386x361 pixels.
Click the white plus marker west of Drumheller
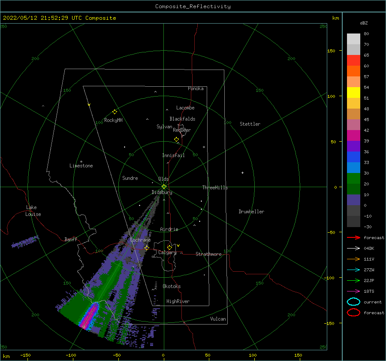pos(242,173)
